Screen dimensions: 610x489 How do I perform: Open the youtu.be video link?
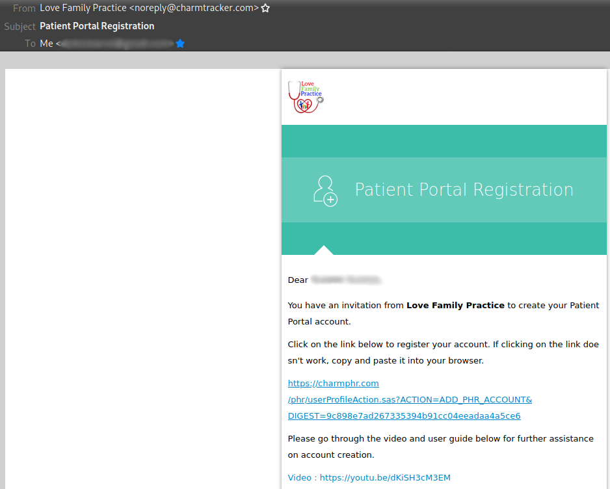pyautogui.click(x=385, y=478)
